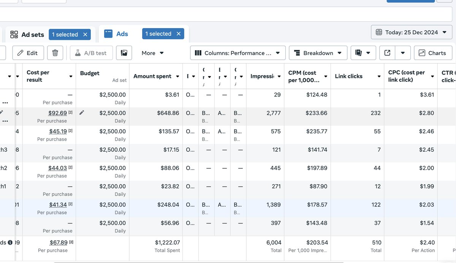Select the $197.89 CPM cell

pyautogui.click(x=317, y=168)
